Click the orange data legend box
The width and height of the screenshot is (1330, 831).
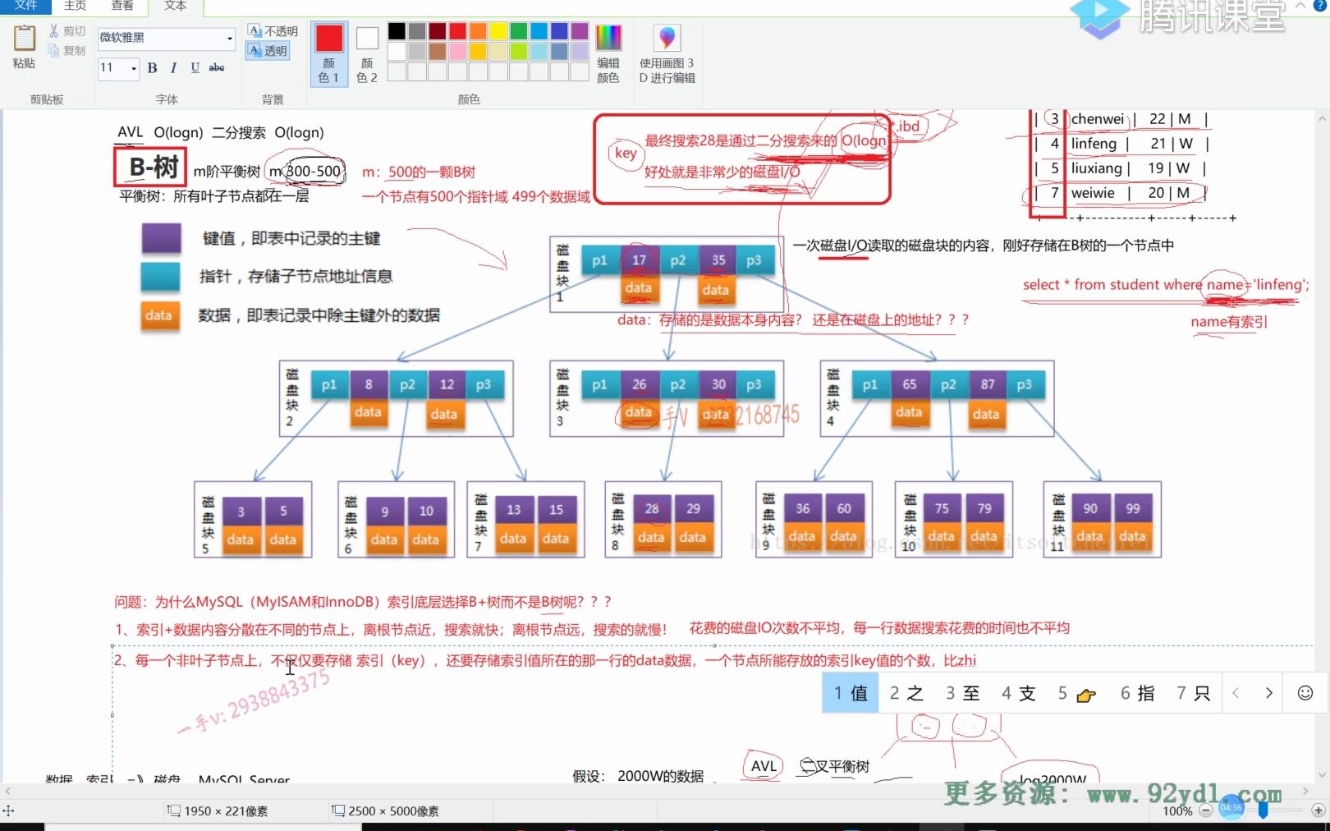click(159, 316)
